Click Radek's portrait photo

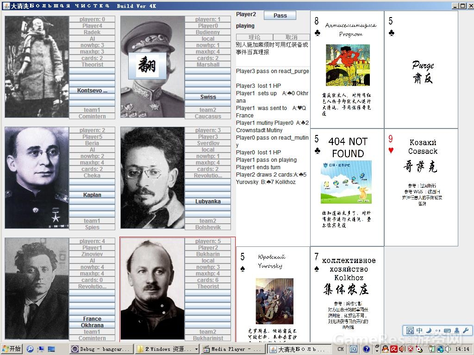37,67
